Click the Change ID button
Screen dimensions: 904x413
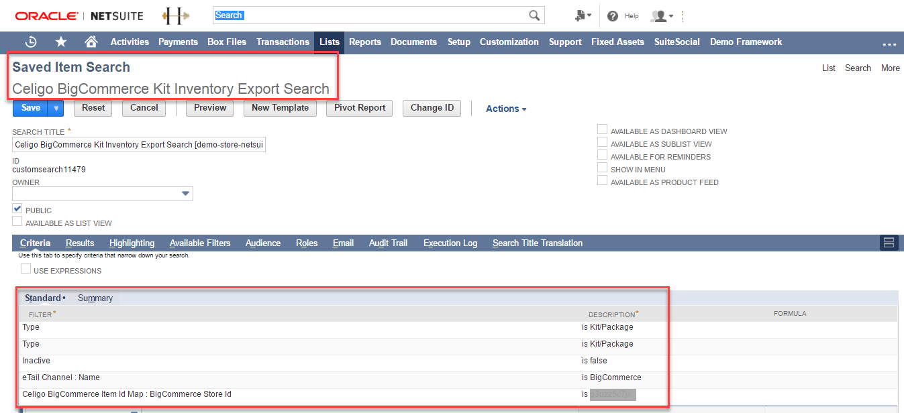(x=432, y=108)
